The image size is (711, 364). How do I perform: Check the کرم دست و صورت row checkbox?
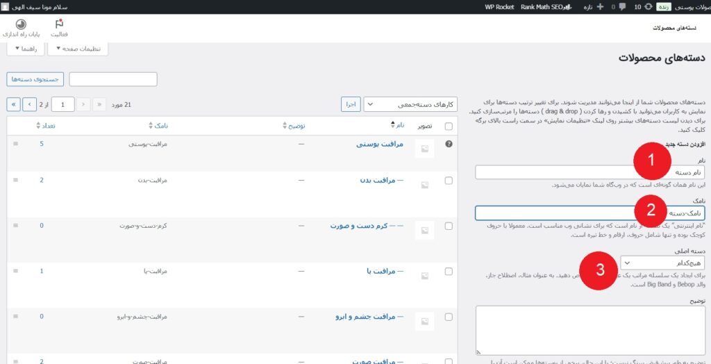[x=449, y=226]
